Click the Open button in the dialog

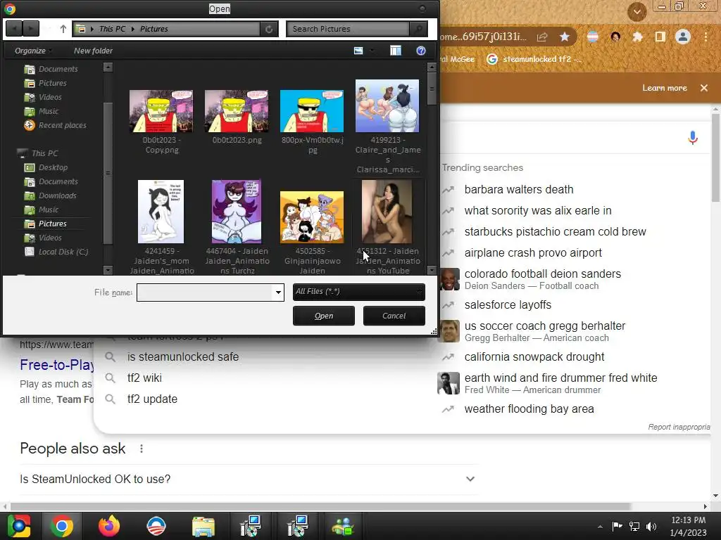pos(324,316)
